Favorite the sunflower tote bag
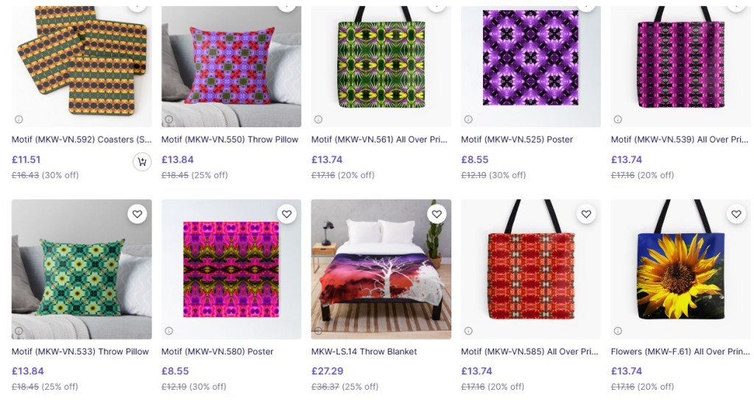The width and height of the screenshot is (754, 403). pyautogui.click(x=736, y=214)
